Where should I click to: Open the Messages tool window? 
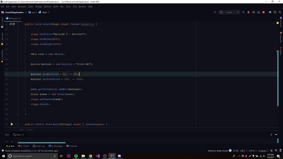56,146
